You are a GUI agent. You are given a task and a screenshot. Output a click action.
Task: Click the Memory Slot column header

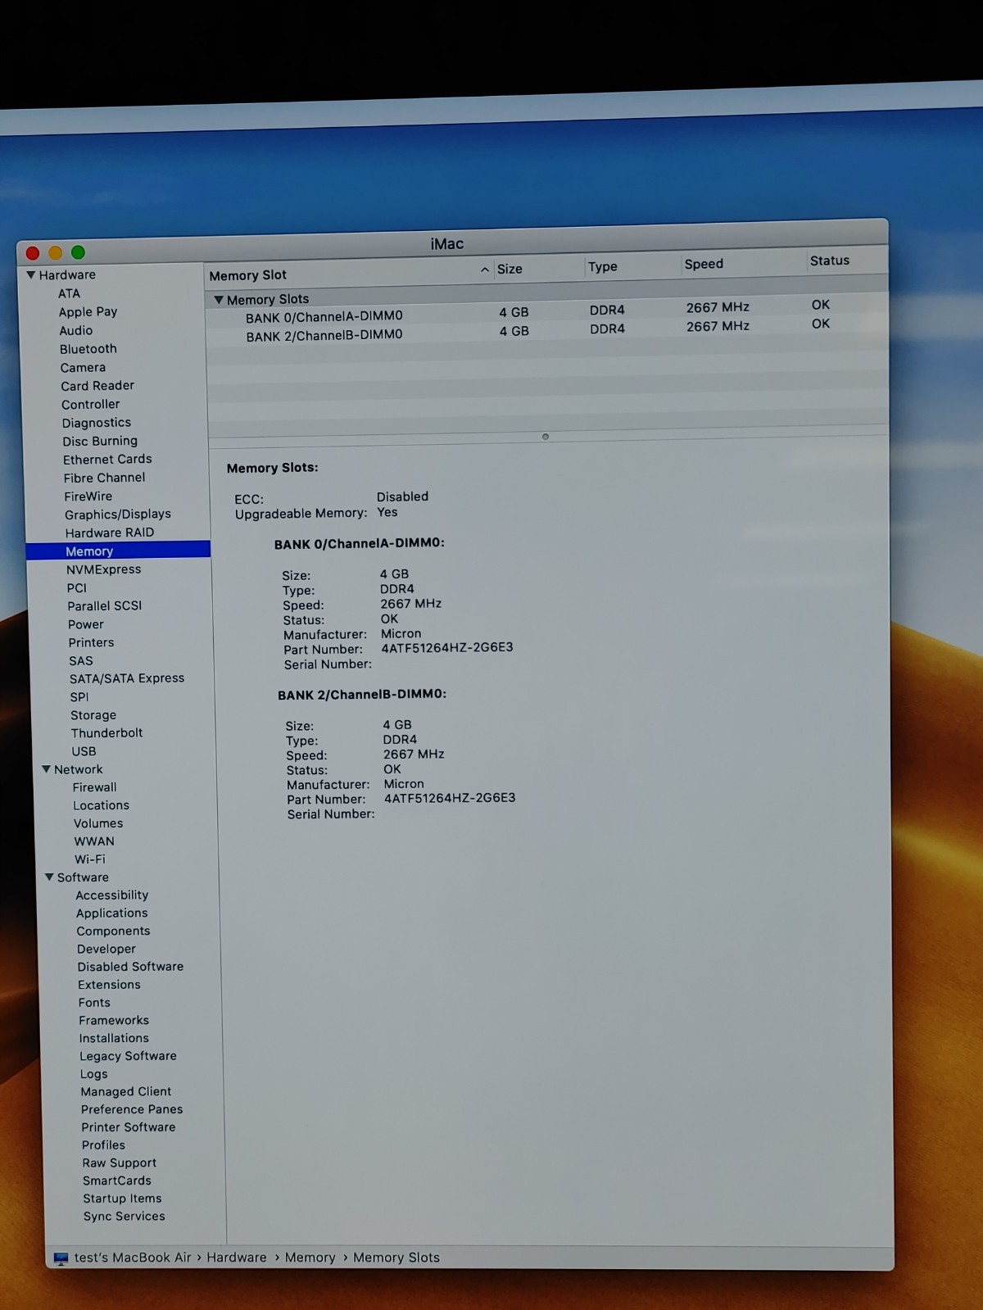[x=248, y=275]
